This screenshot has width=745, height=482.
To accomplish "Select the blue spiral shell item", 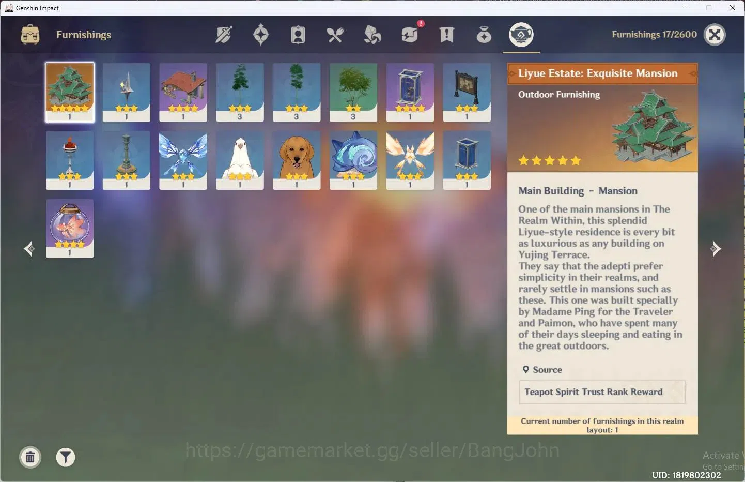I will pos(353,160).
